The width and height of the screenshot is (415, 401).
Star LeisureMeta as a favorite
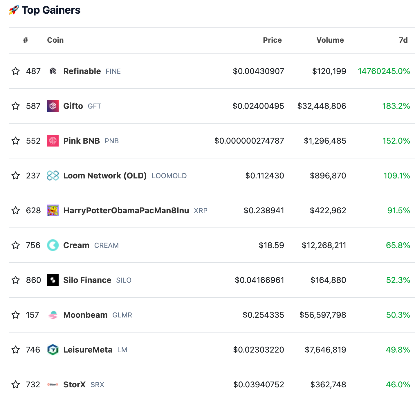(x=16, y=350)
